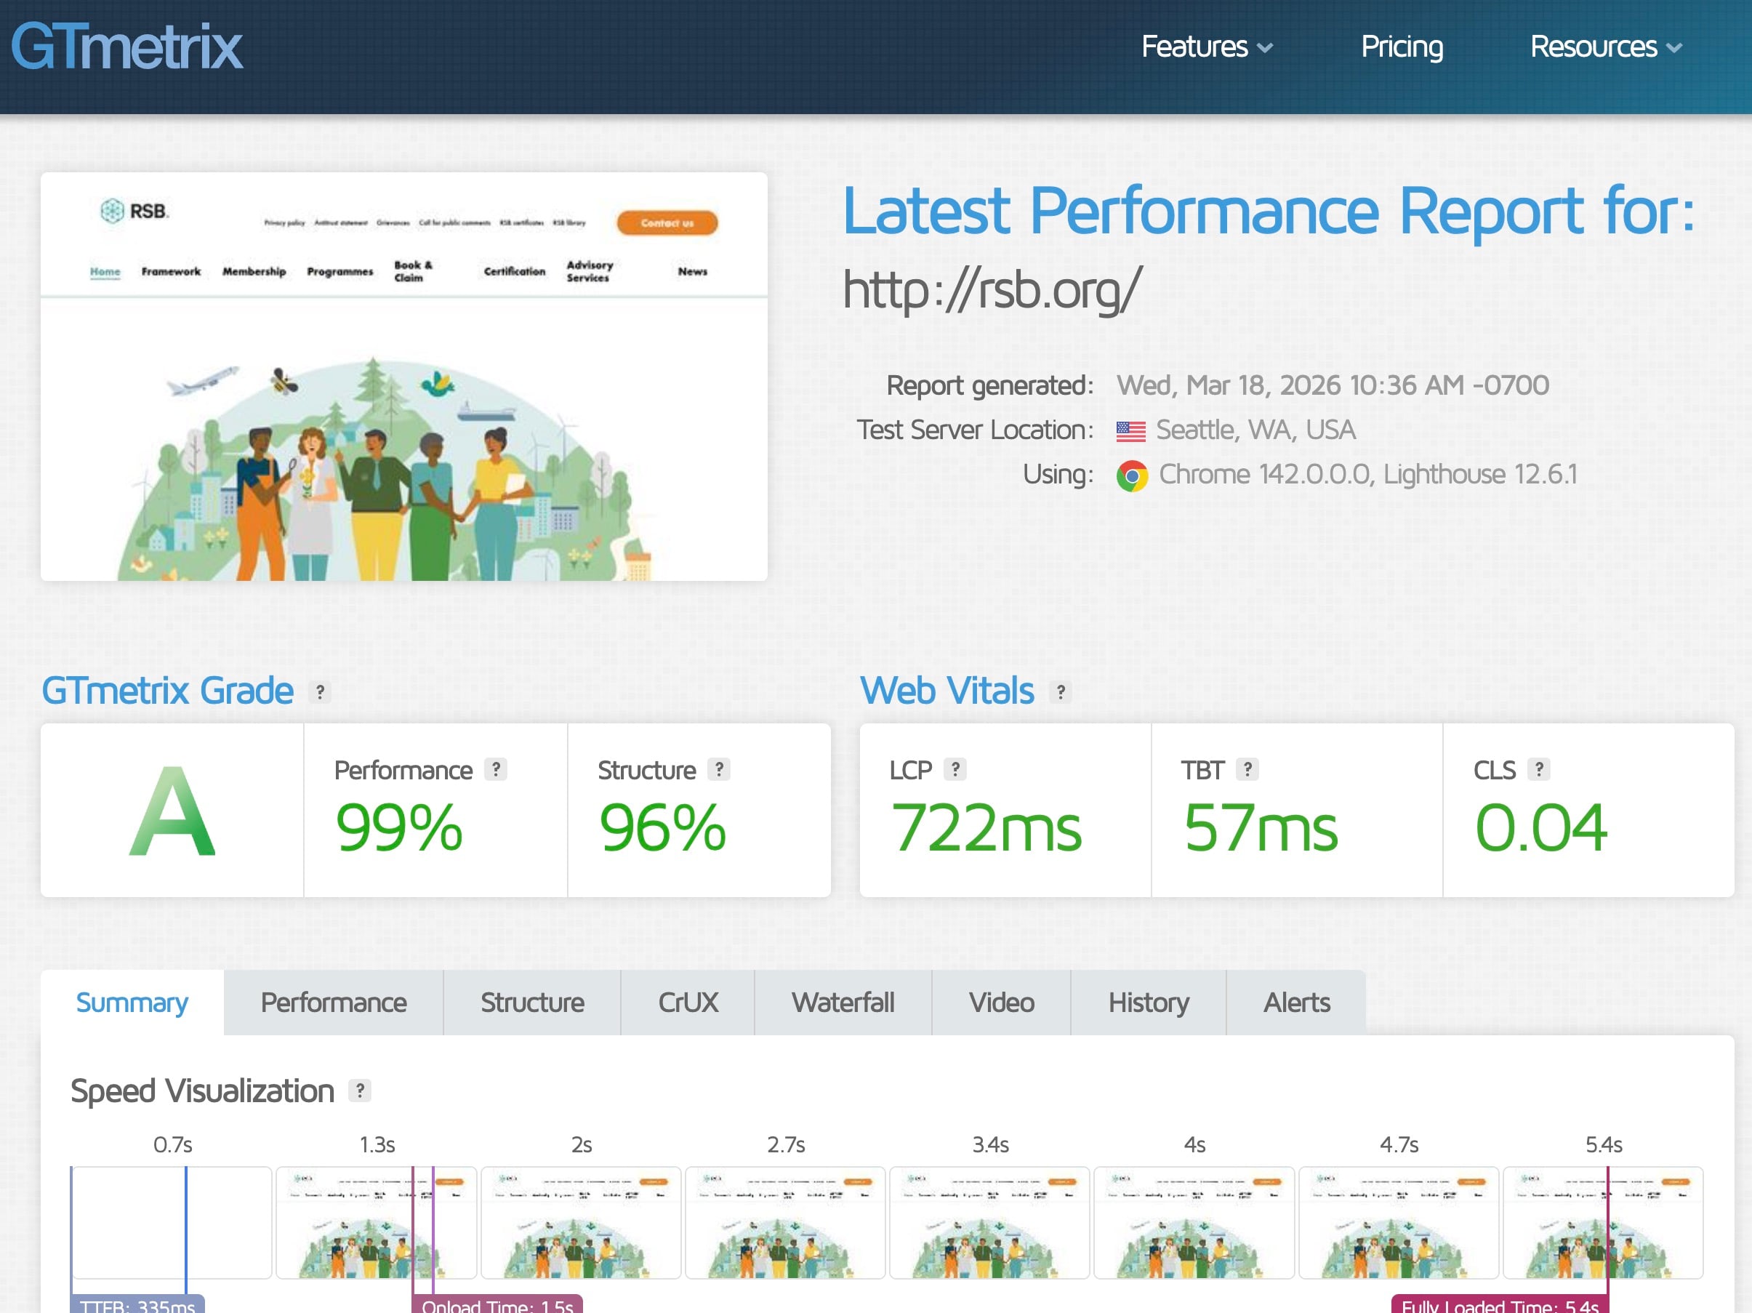
Task: Click the rsb.org site screenshot thumbnail
Action: click(403, 376)
